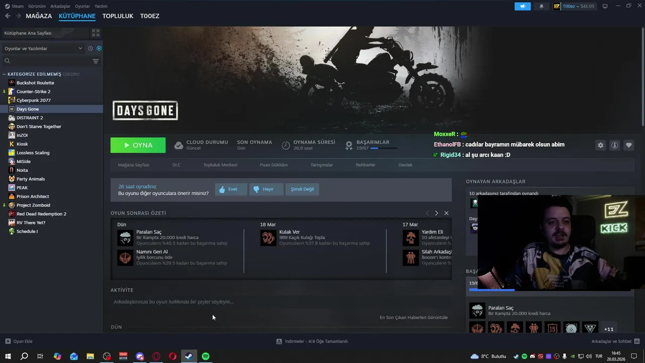
Task: Open the KÜTÜPHANE tab
Action: (77, 16)
